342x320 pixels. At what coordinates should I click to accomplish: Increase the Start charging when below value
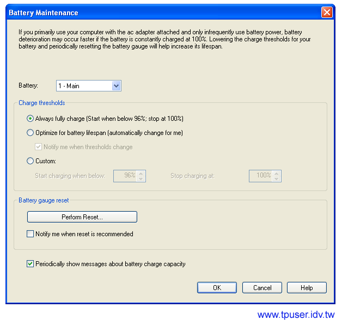[141, 173]
